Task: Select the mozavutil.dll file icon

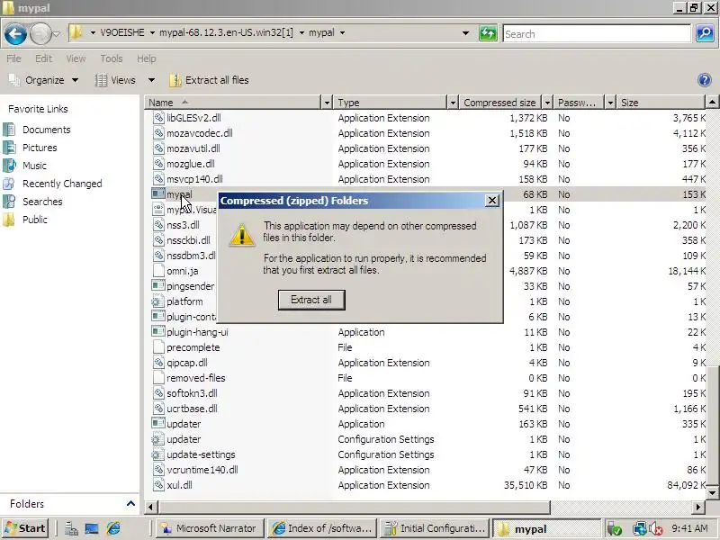Action: pos(158,148)
